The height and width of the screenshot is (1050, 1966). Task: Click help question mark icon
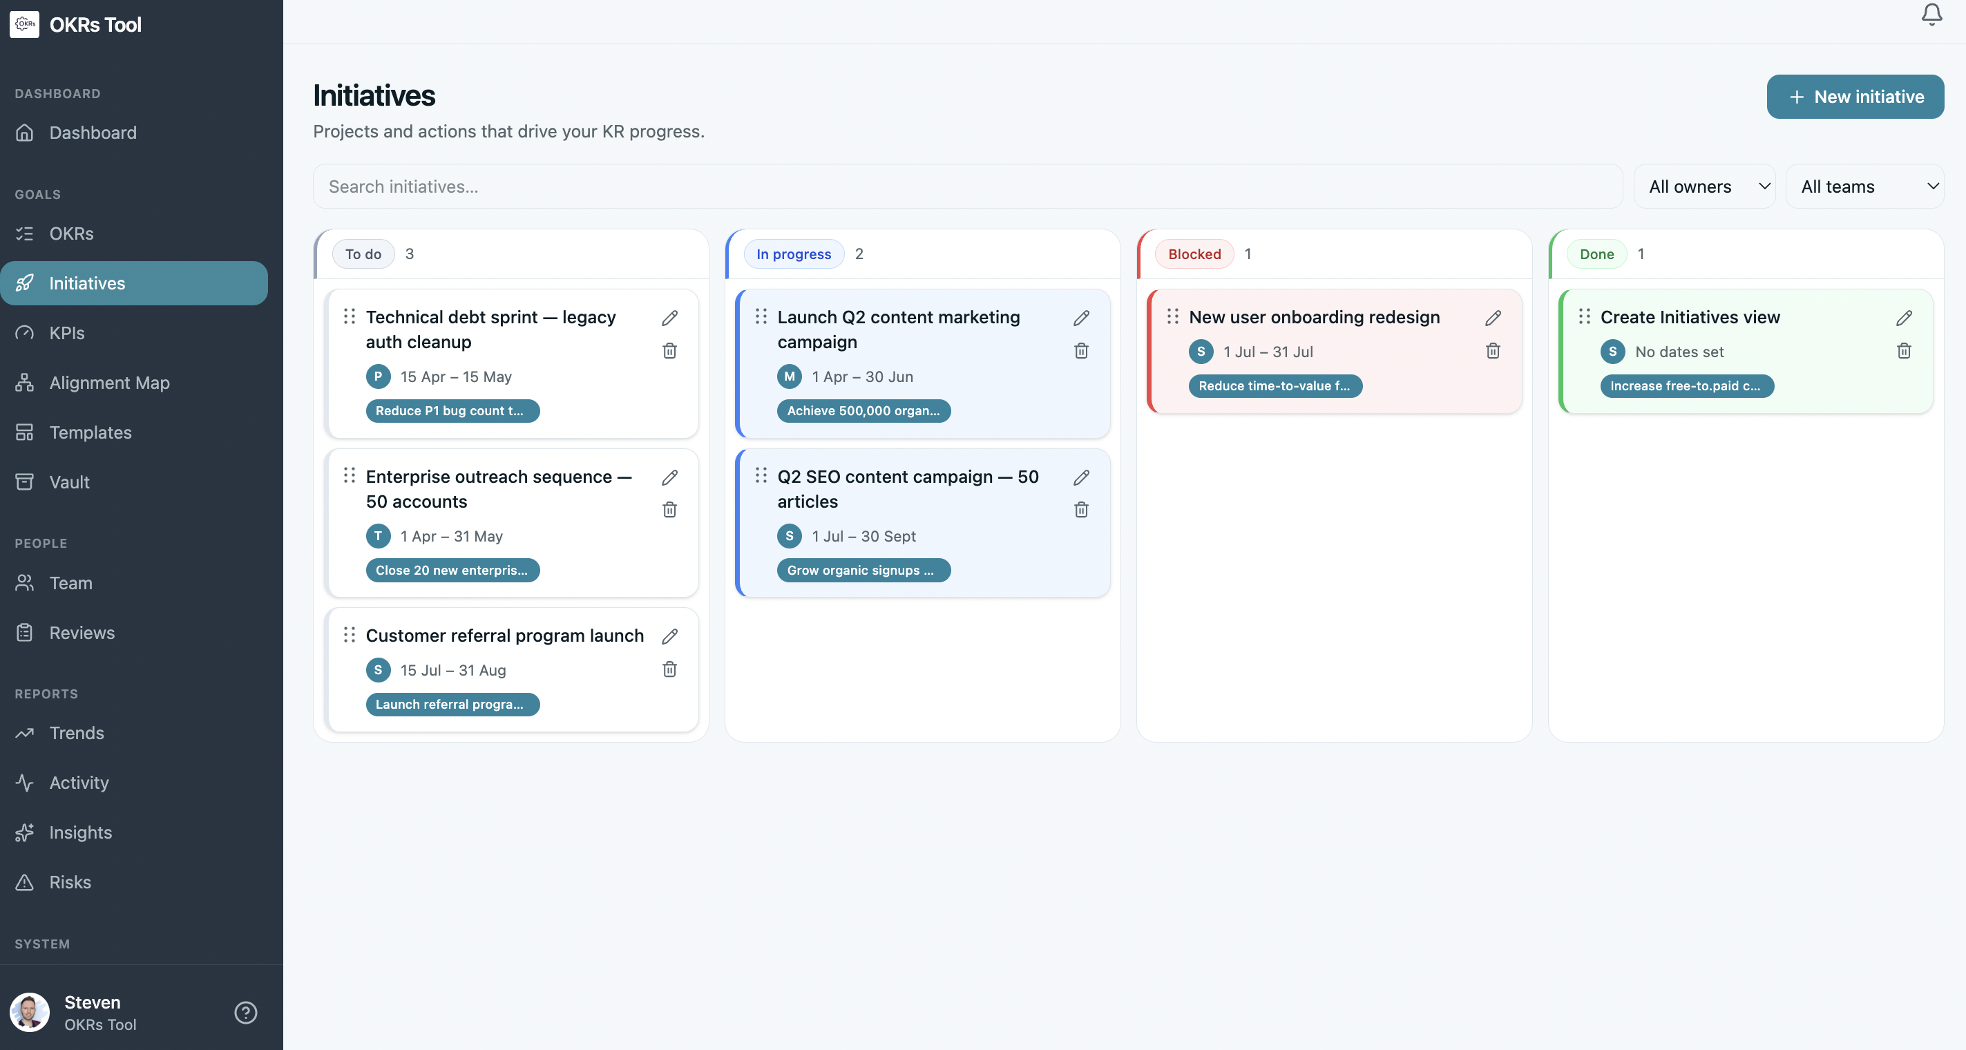pyautogui.click(x=245, y=1013)
